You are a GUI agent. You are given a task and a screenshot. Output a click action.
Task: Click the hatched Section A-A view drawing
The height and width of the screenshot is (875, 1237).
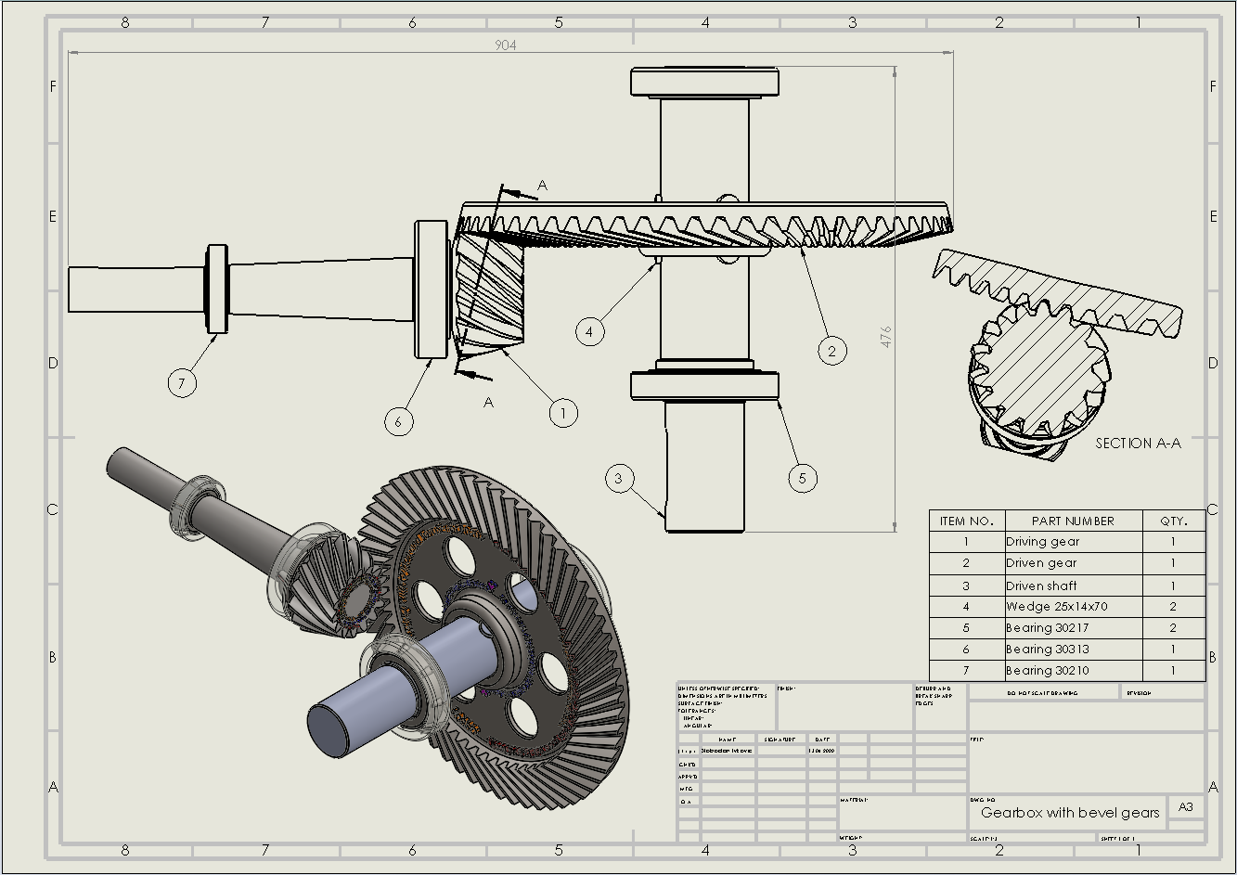(x=1058, y=353)
